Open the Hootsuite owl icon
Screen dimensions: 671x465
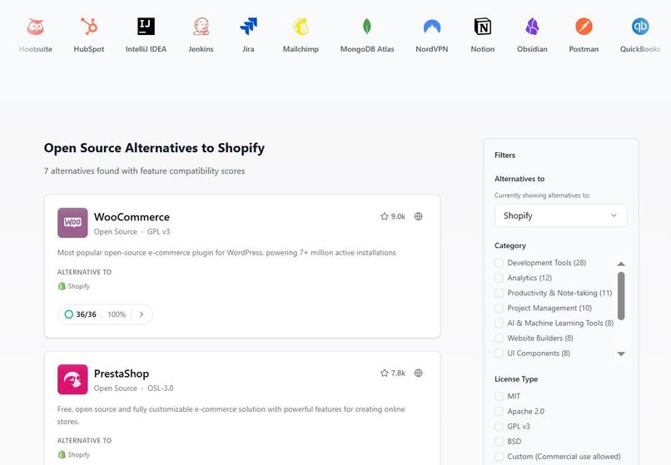[x=35, y=27]
